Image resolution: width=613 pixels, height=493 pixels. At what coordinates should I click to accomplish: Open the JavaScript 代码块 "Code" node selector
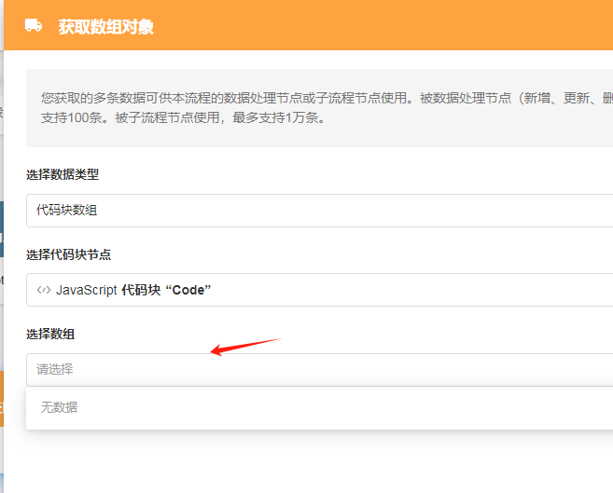[319, 290]
